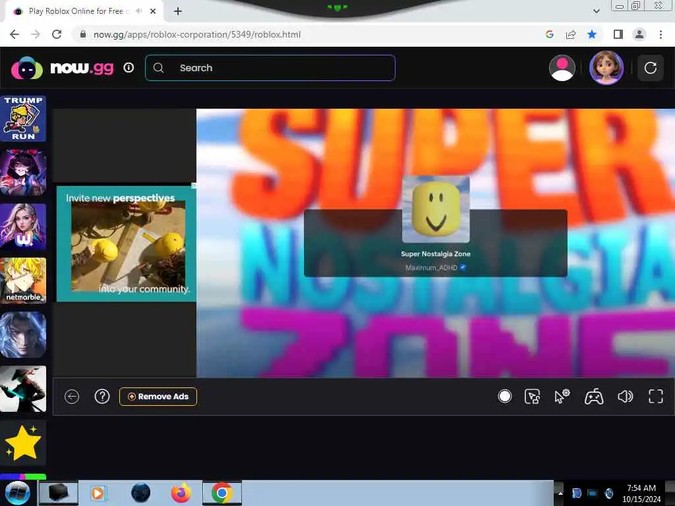The image size is (675, 506).
Task: Open the help question mark icon
Action: coord(102,396)
